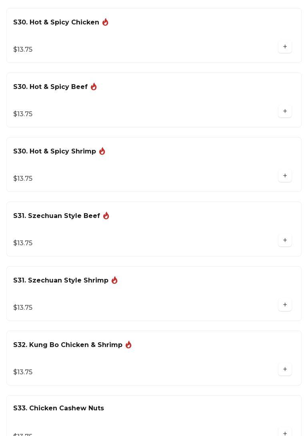Image resolution: width=308 pixels, height=436 pixels.
Task: Click flame icon beside Hot & Spicy Beef
Action: pyautogui.click(x=94, y=87)
